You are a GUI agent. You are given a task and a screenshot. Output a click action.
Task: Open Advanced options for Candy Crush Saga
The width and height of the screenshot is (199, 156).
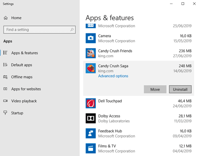[x=113, y=76]
